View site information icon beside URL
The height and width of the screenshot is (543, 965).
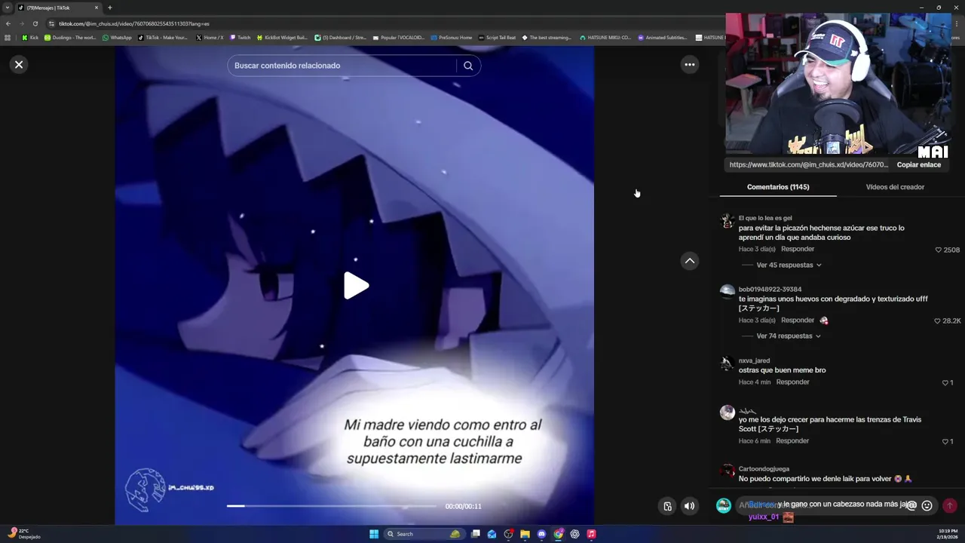[51, 23]
